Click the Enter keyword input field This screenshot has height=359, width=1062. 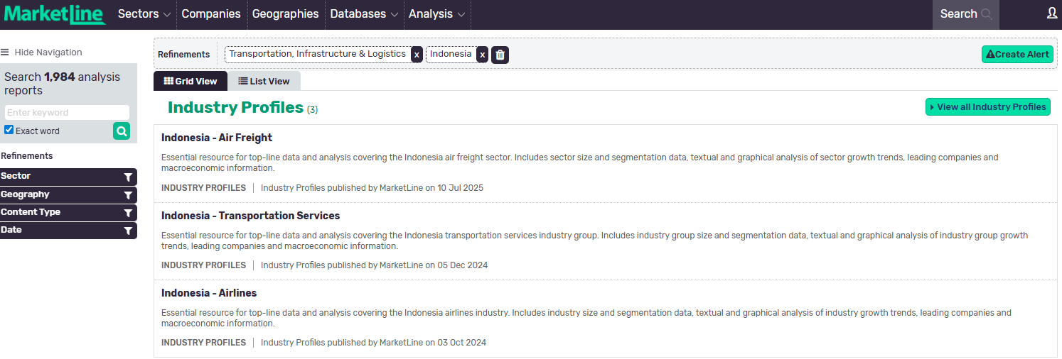coord(67,112)
